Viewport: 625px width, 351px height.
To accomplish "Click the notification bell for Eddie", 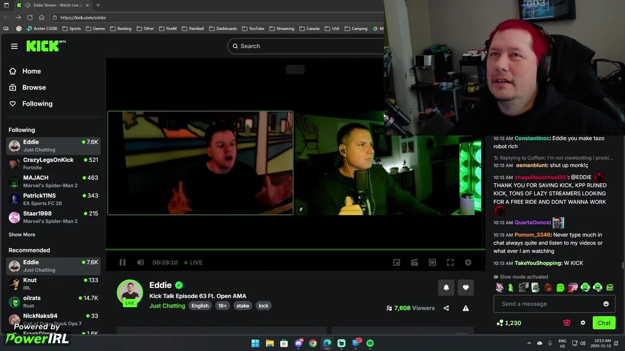I will [446, 288].
